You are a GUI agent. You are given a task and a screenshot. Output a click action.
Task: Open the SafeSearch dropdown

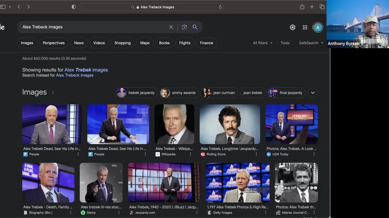(x=311, y=43)
